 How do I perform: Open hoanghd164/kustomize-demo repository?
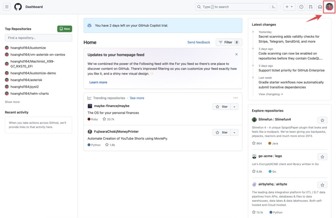click(x=33, y=73)
